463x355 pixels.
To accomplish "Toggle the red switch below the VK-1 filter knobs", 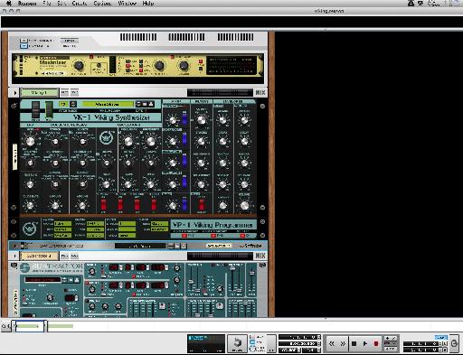I will pyautogui.click(x=201, y=205).
